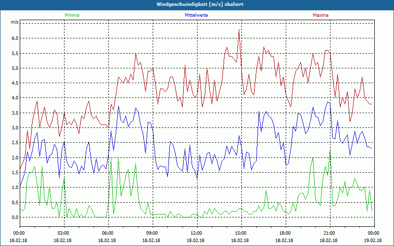Click the green Minima legend label
The image size is (394, 246).
pyautogui.click(x=72, y=15)
